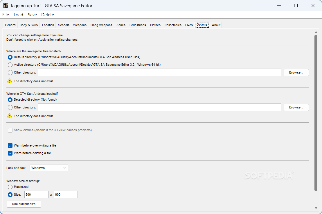322x214 pixels.
Task: Select Size radio for startup window
Action: tap(10, 195)
